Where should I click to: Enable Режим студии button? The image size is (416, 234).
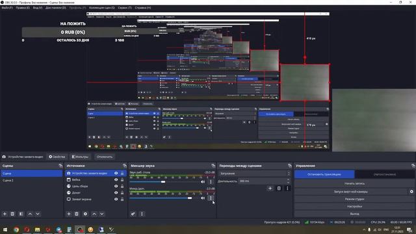pos(354,199)
